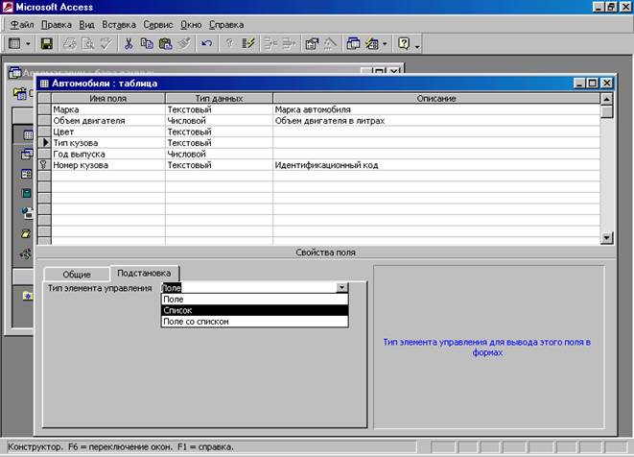634x457 pixels.
Task: Open Indexes with the lightning icon
Action: coord(249,44)
